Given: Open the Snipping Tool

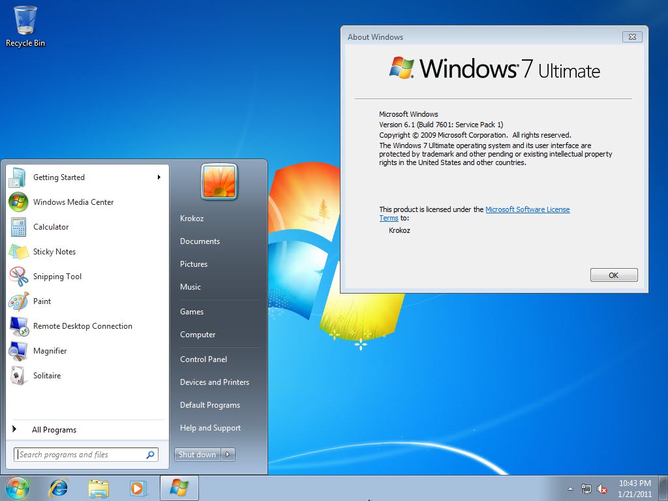Looking at the screenshot, I should (x=57, y=277).
